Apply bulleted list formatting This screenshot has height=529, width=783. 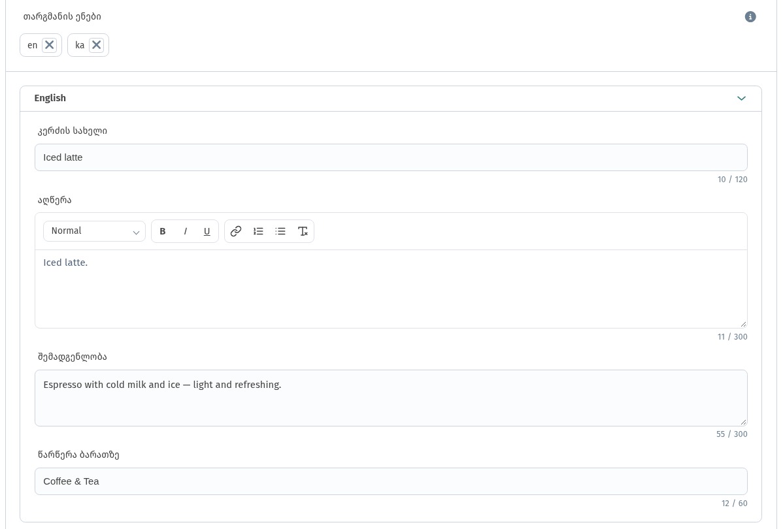click(x=280, y=231)
